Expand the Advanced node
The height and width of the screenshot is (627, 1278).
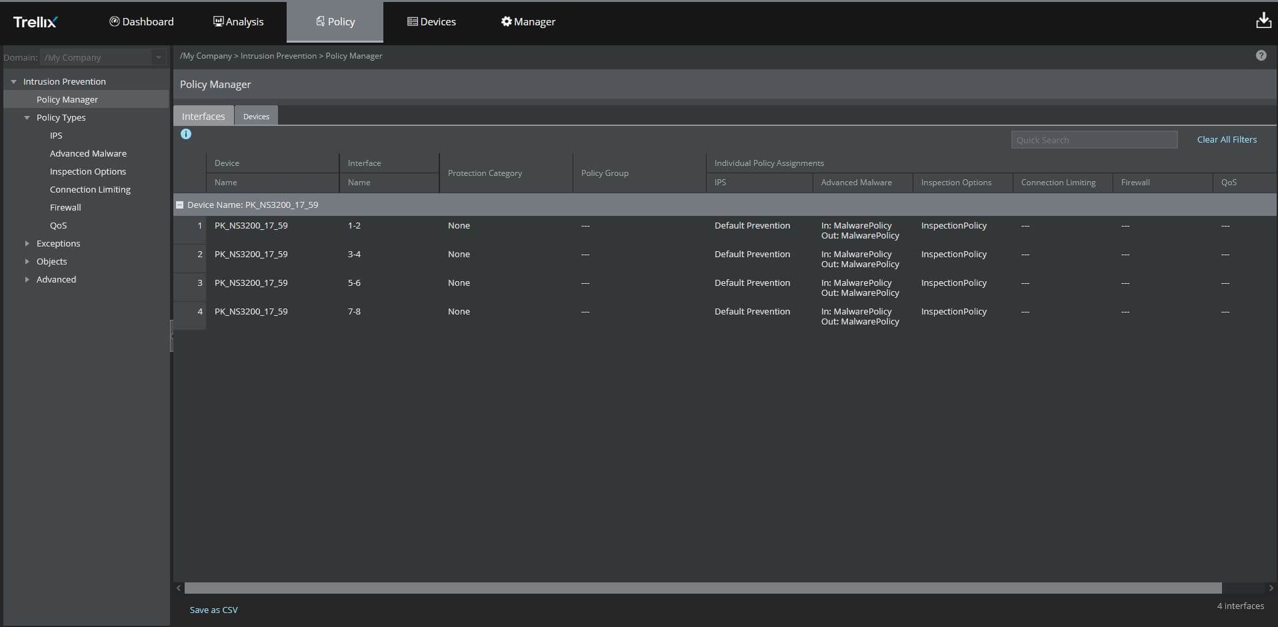point(27,279)
